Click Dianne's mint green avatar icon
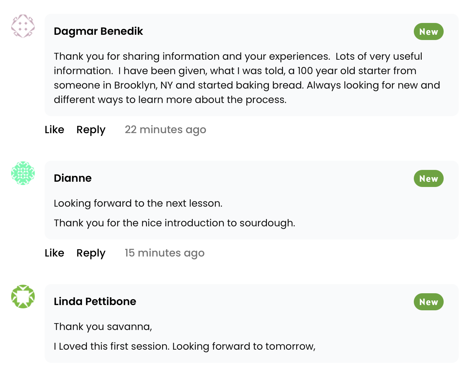 coord(23,173)
